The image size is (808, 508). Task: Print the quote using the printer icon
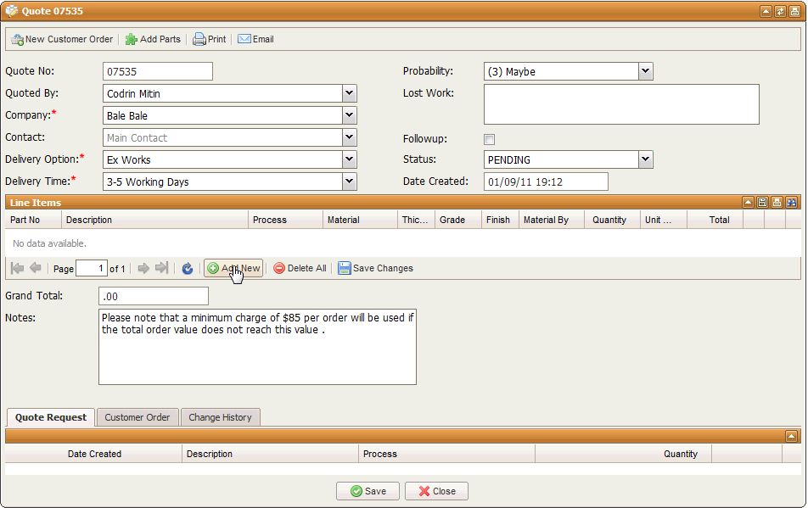tap(199, 39)
